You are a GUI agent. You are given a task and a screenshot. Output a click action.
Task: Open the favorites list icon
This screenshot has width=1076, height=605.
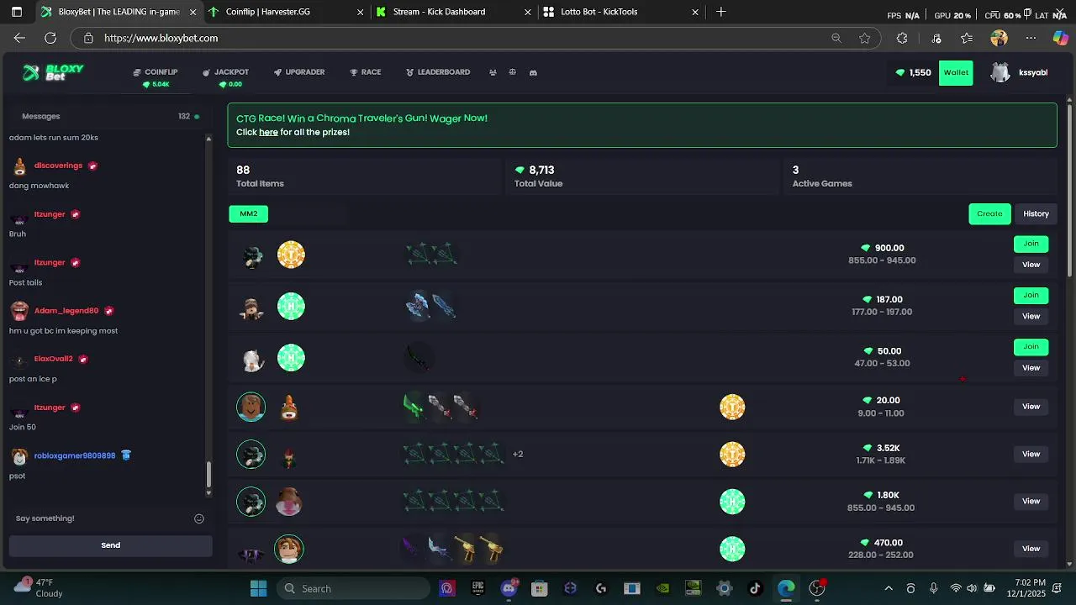point(967,38)
